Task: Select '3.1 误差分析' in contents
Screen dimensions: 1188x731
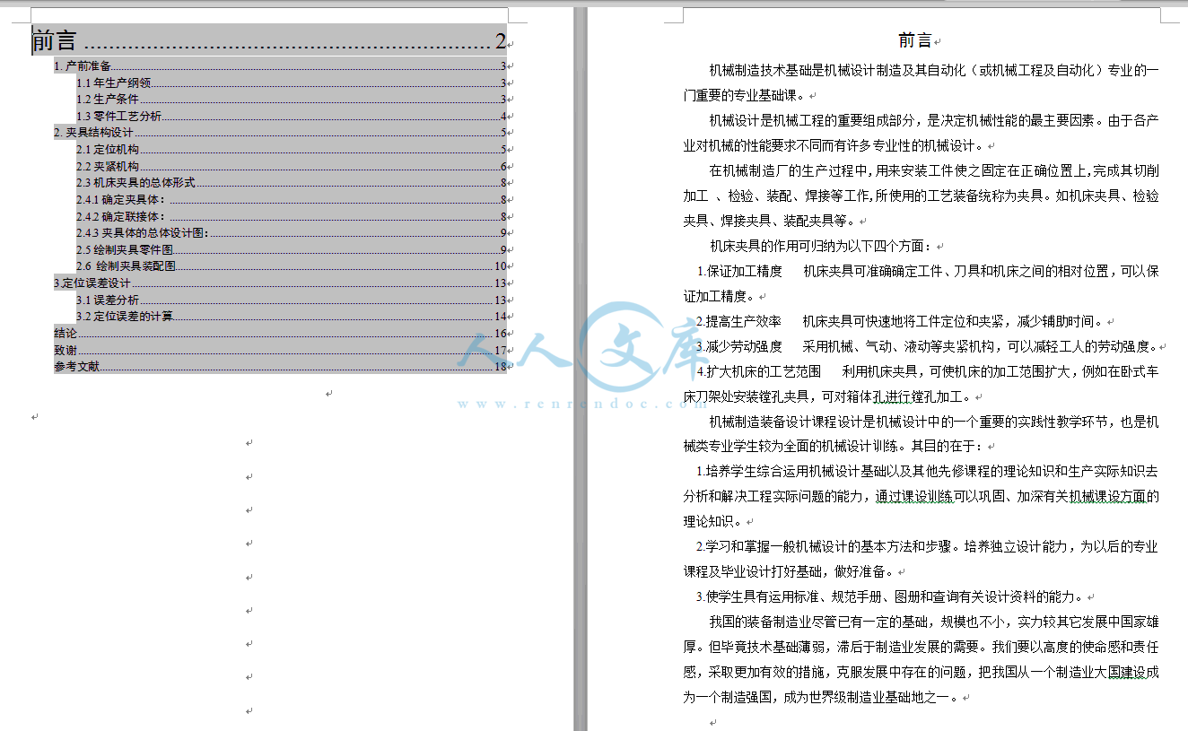Action: pos(292,300)
